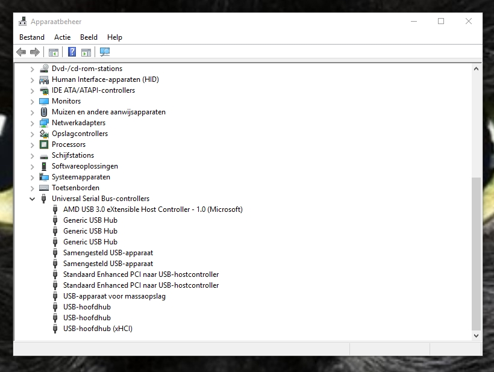Click the show/hide action pane icon

(x=86, y=52)
